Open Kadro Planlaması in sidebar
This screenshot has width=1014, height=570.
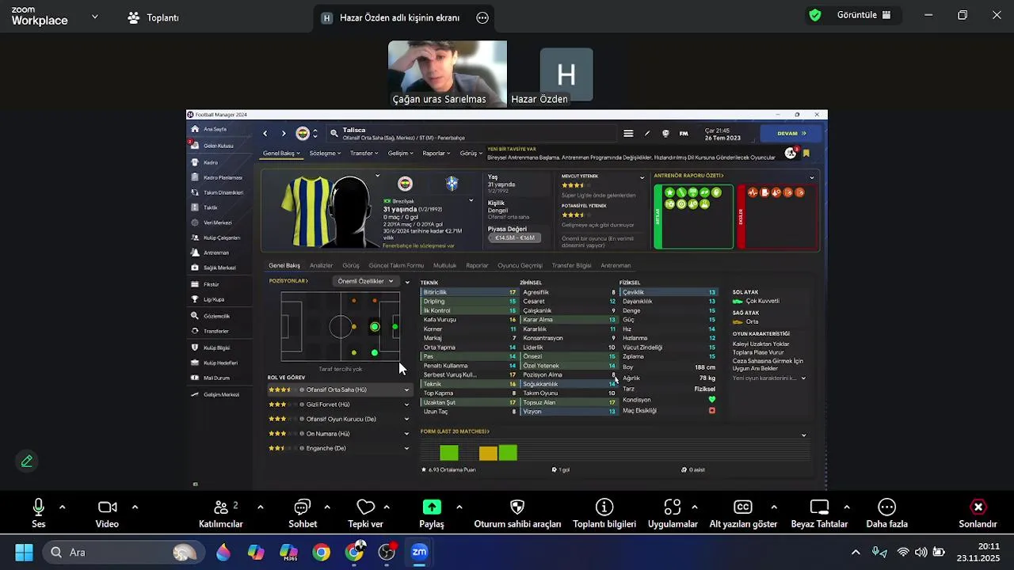point(217,177)
